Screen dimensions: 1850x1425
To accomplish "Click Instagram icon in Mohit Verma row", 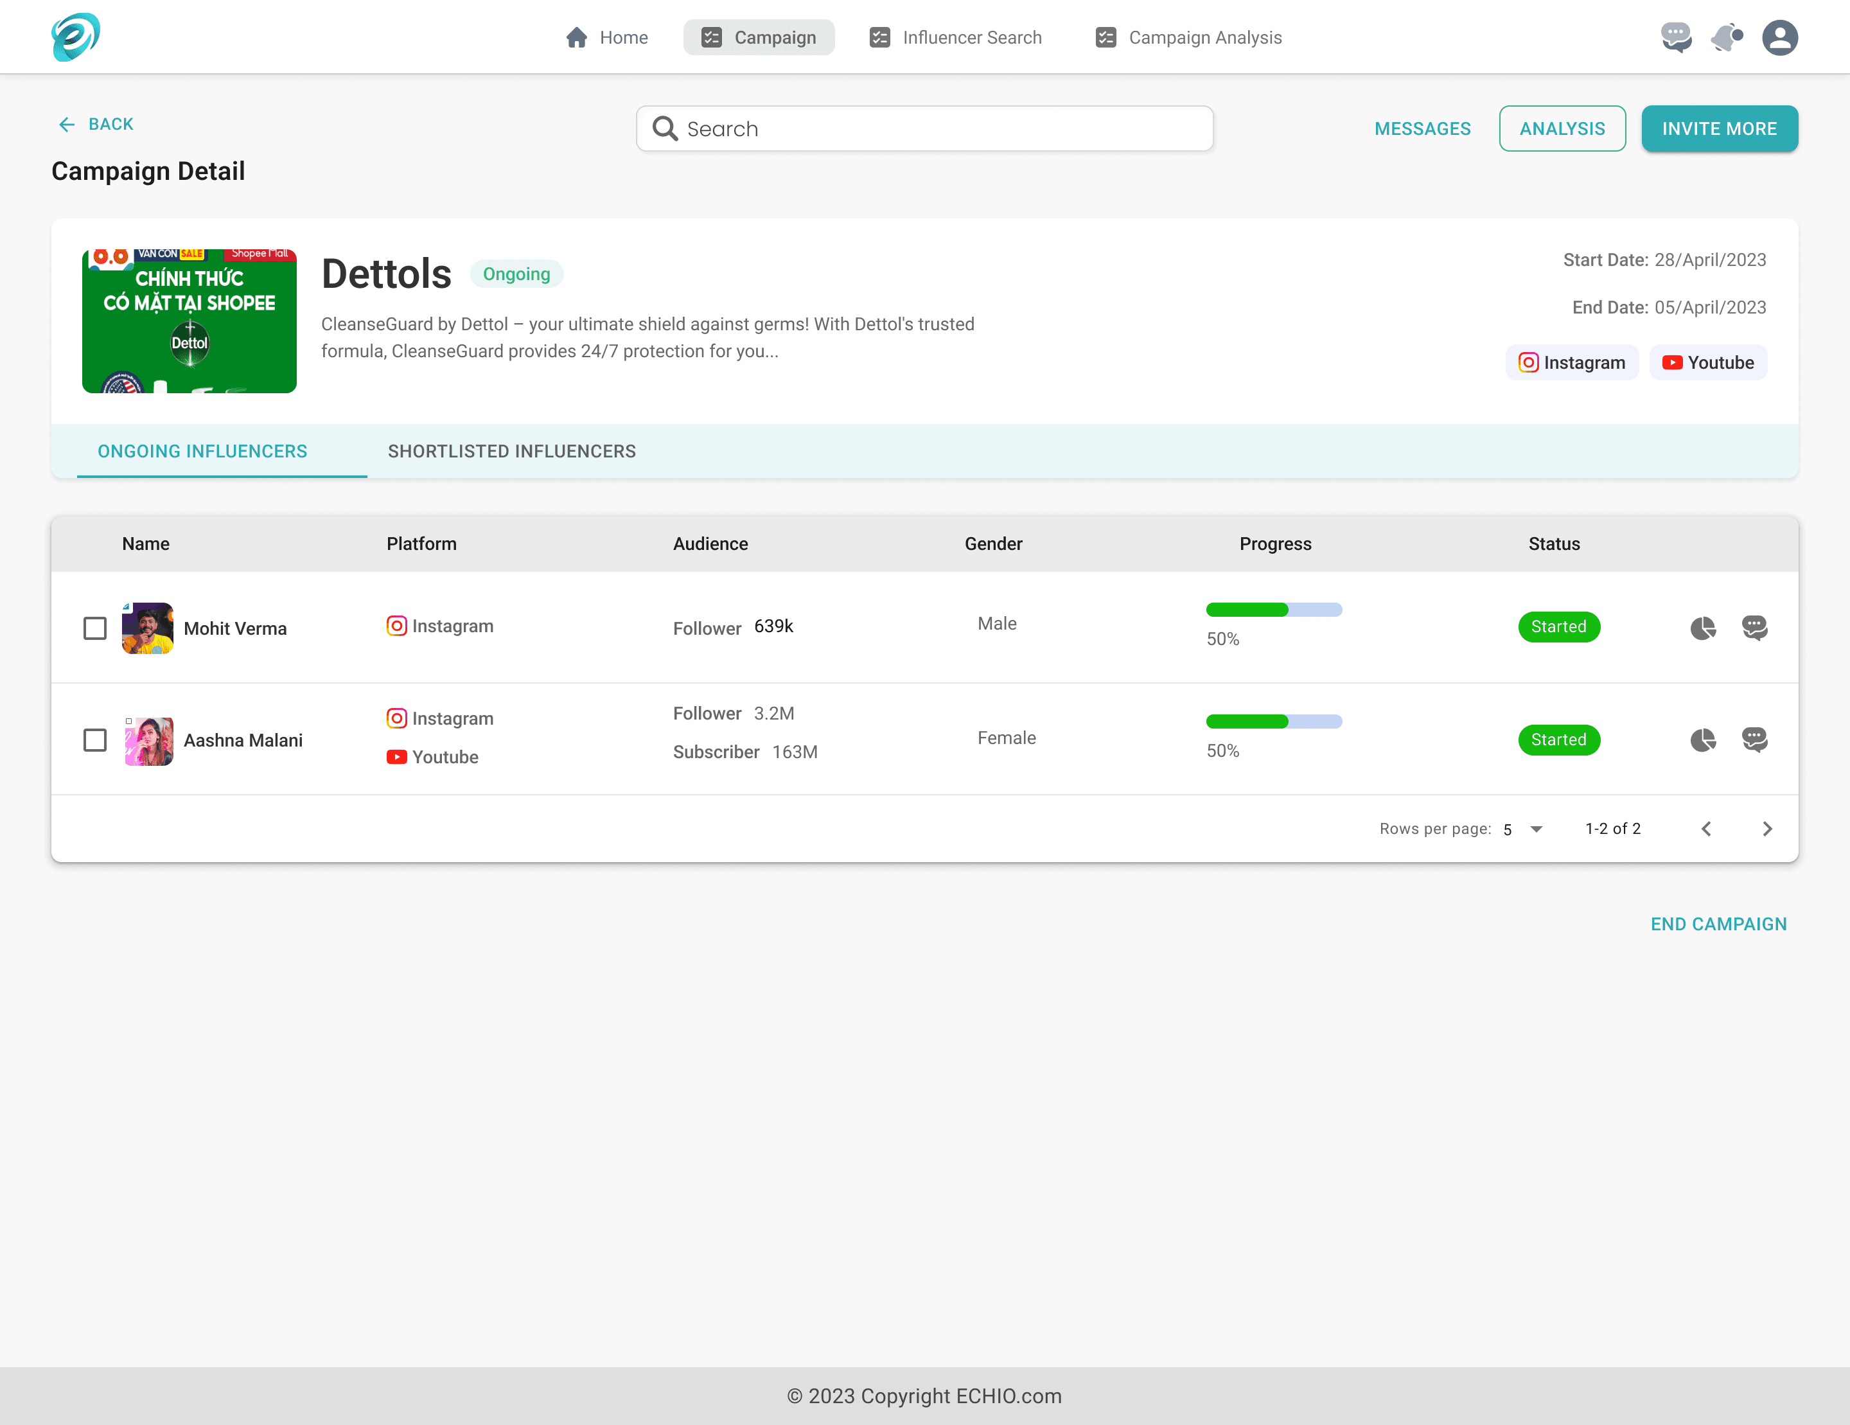I will click(x=396, y=626).
